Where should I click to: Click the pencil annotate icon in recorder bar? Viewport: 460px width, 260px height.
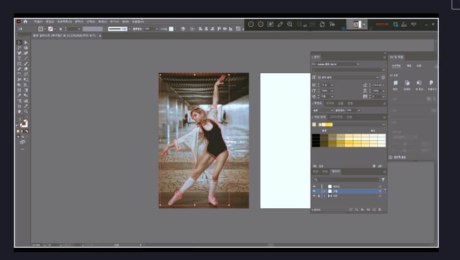(x=280, y=24)
